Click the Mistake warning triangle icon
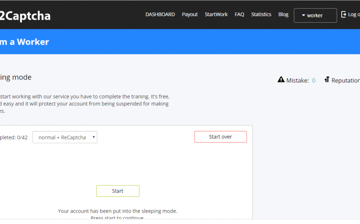360x224 pixels. pos(281,80)
